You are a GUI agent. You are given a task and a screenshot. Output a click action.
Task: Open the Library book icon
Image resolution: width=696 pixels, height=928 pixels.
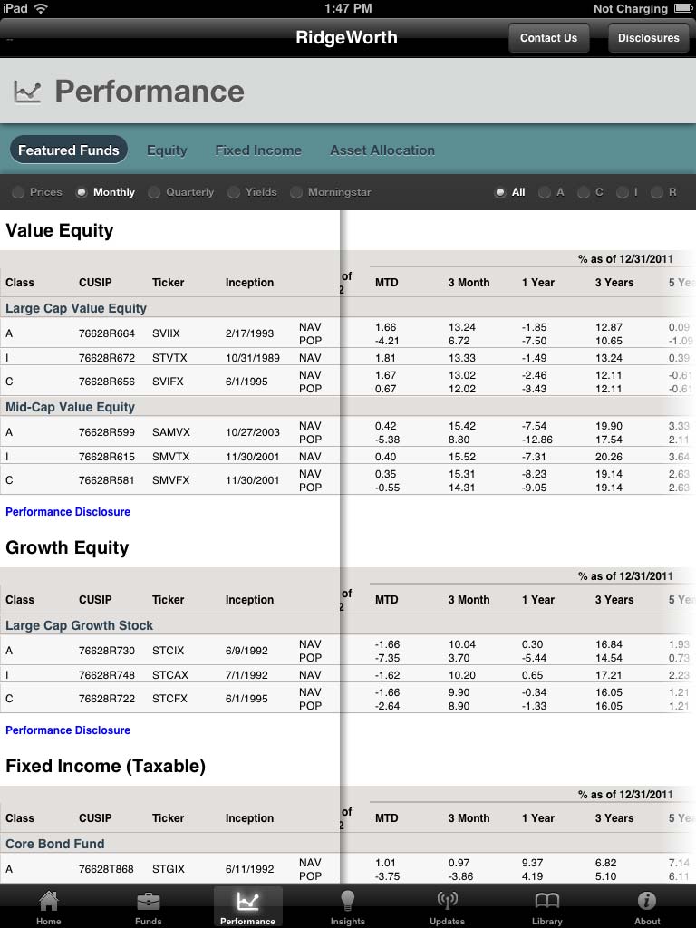click(546, 902)
